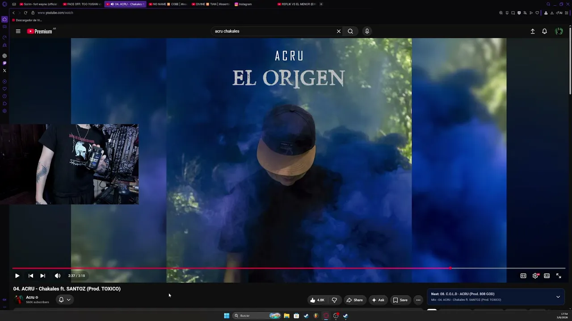
Task: Open the YouTube notifications bell
Action: (x=544, y=31)
